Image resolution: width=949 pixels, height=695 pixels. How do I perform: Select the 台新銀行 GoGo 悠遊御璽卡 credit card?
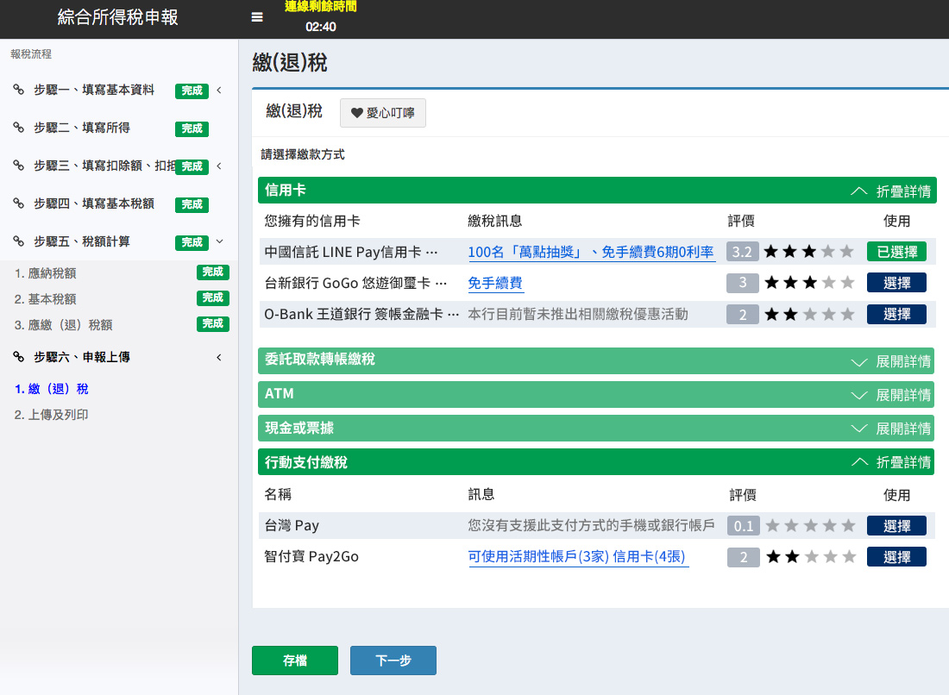896,283
